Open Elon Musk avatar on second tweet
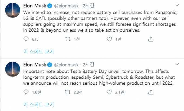 coord(12,71)
